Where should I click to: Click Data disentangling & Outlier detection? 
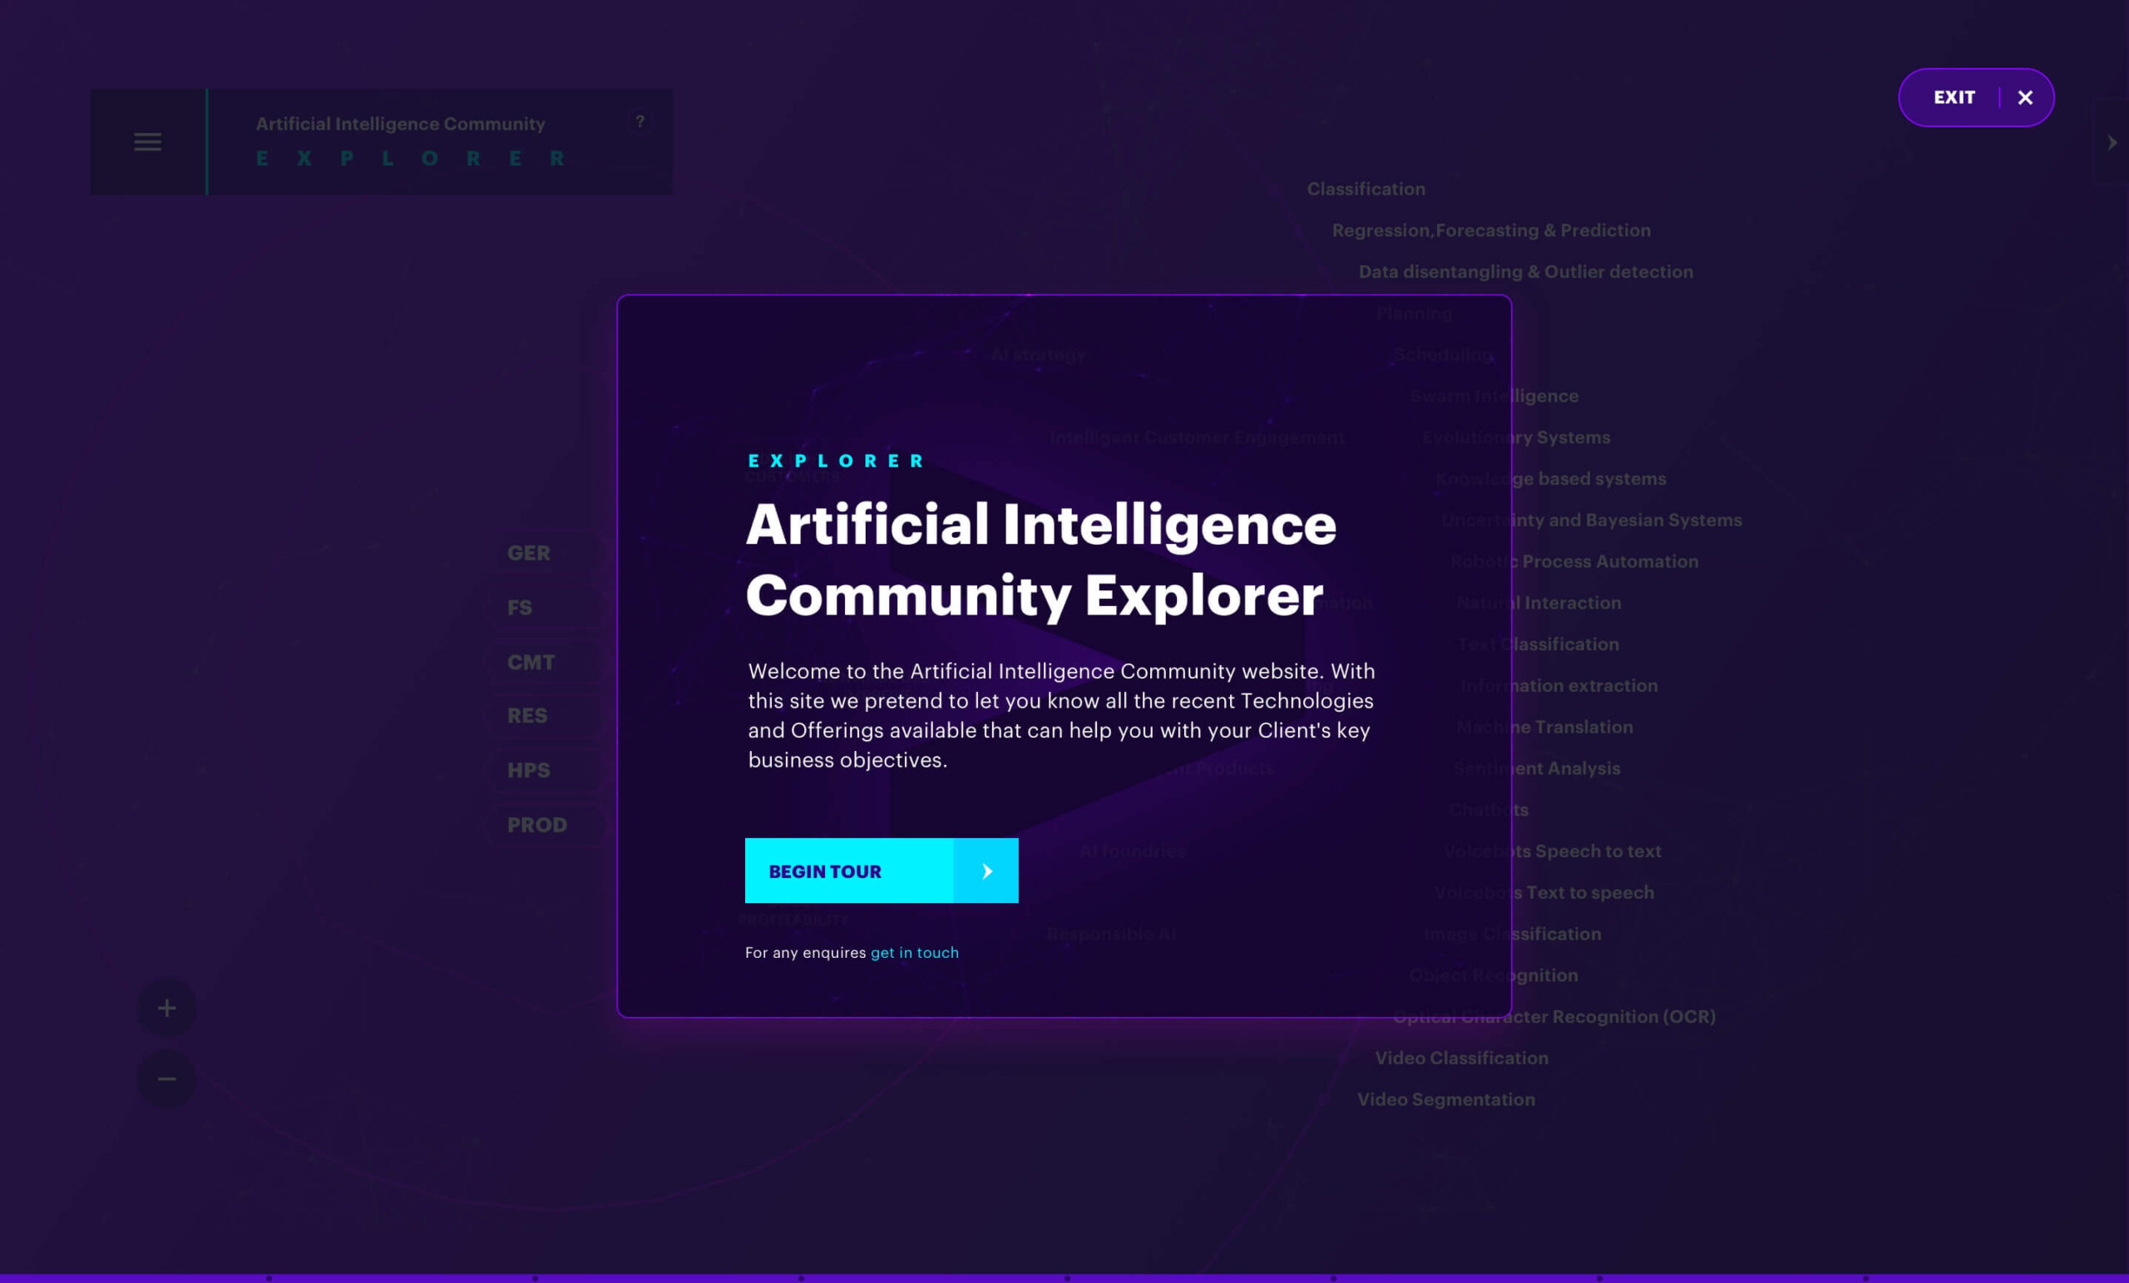tap(1525, 272)
